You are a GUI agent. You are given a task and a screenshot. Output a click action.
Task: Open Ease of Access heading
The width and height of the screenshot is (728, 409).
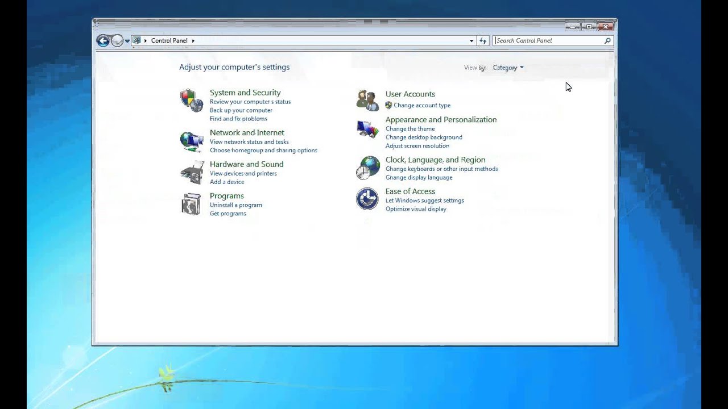point(410,191)
